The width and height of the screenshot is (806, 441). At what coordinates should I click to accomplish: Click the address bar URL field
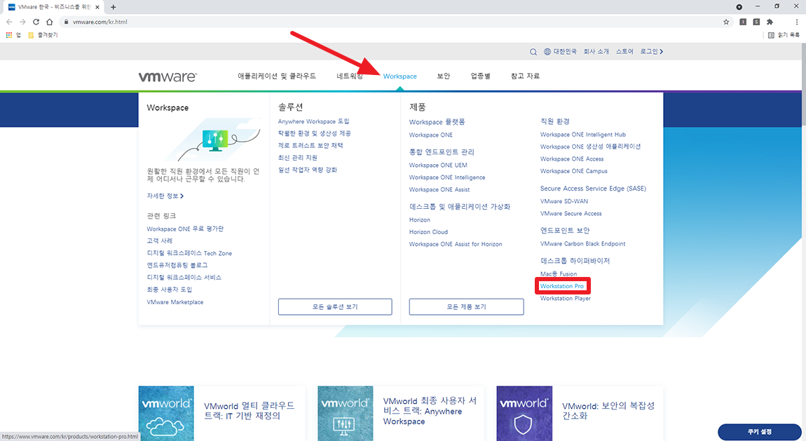tap(396, 22)
